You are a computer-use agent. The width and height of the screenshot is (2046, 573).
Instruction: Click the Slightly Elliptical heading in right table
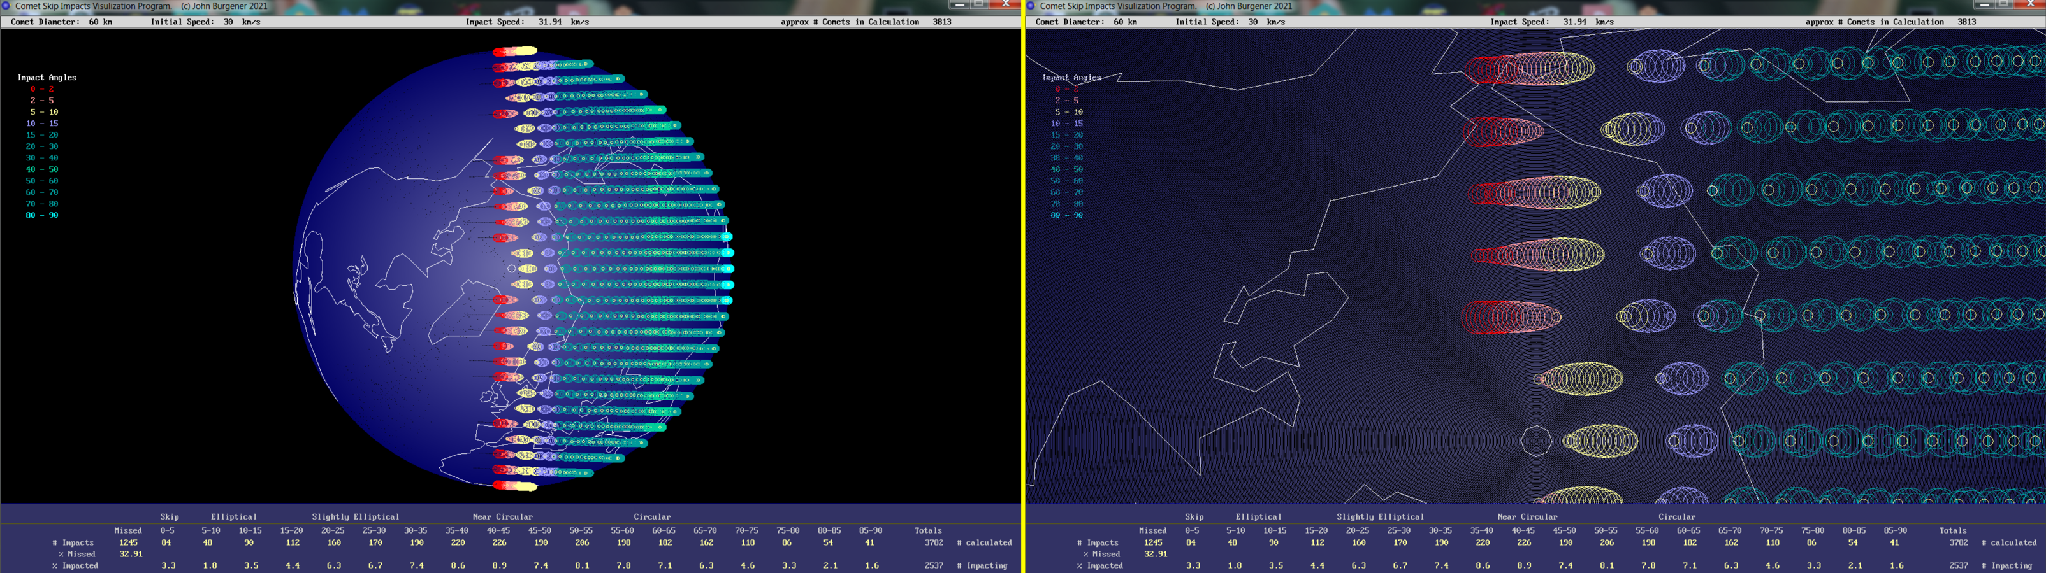pyautogui.click(x=1380, y=516)
